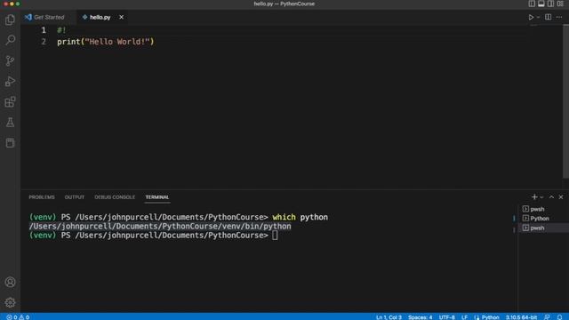The height and width of the screenshot is (320, 569).
Task: Open feedback icon in status bar
Action: point(547,317)
